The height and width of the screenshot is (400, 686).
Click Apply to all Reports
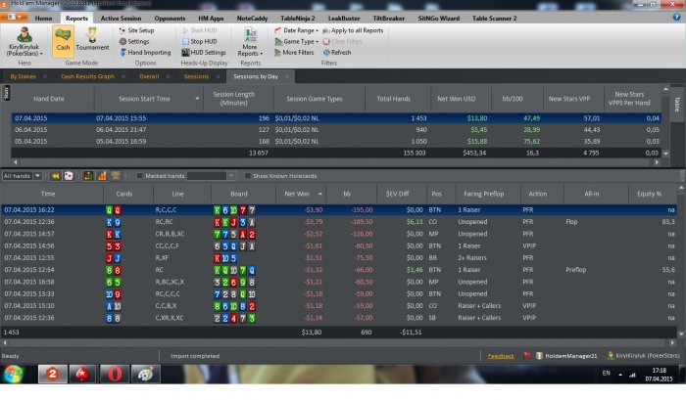353,30
